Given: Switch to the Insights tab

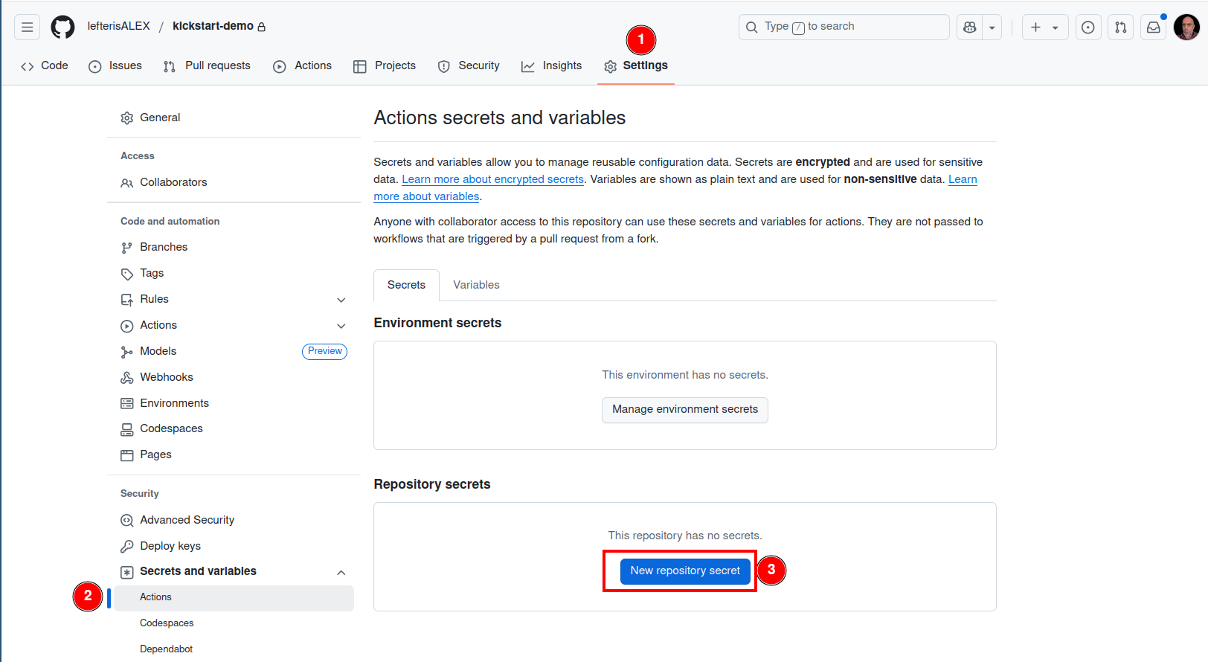Looking at the screenshot, I should click(551, 65).
